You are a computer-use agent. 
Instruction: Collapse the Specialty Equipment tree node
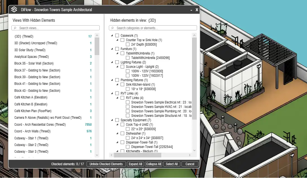112,120
